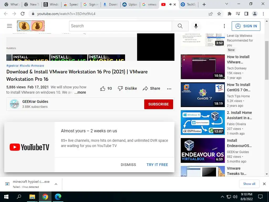Open the #howto hashtag link

25,65
